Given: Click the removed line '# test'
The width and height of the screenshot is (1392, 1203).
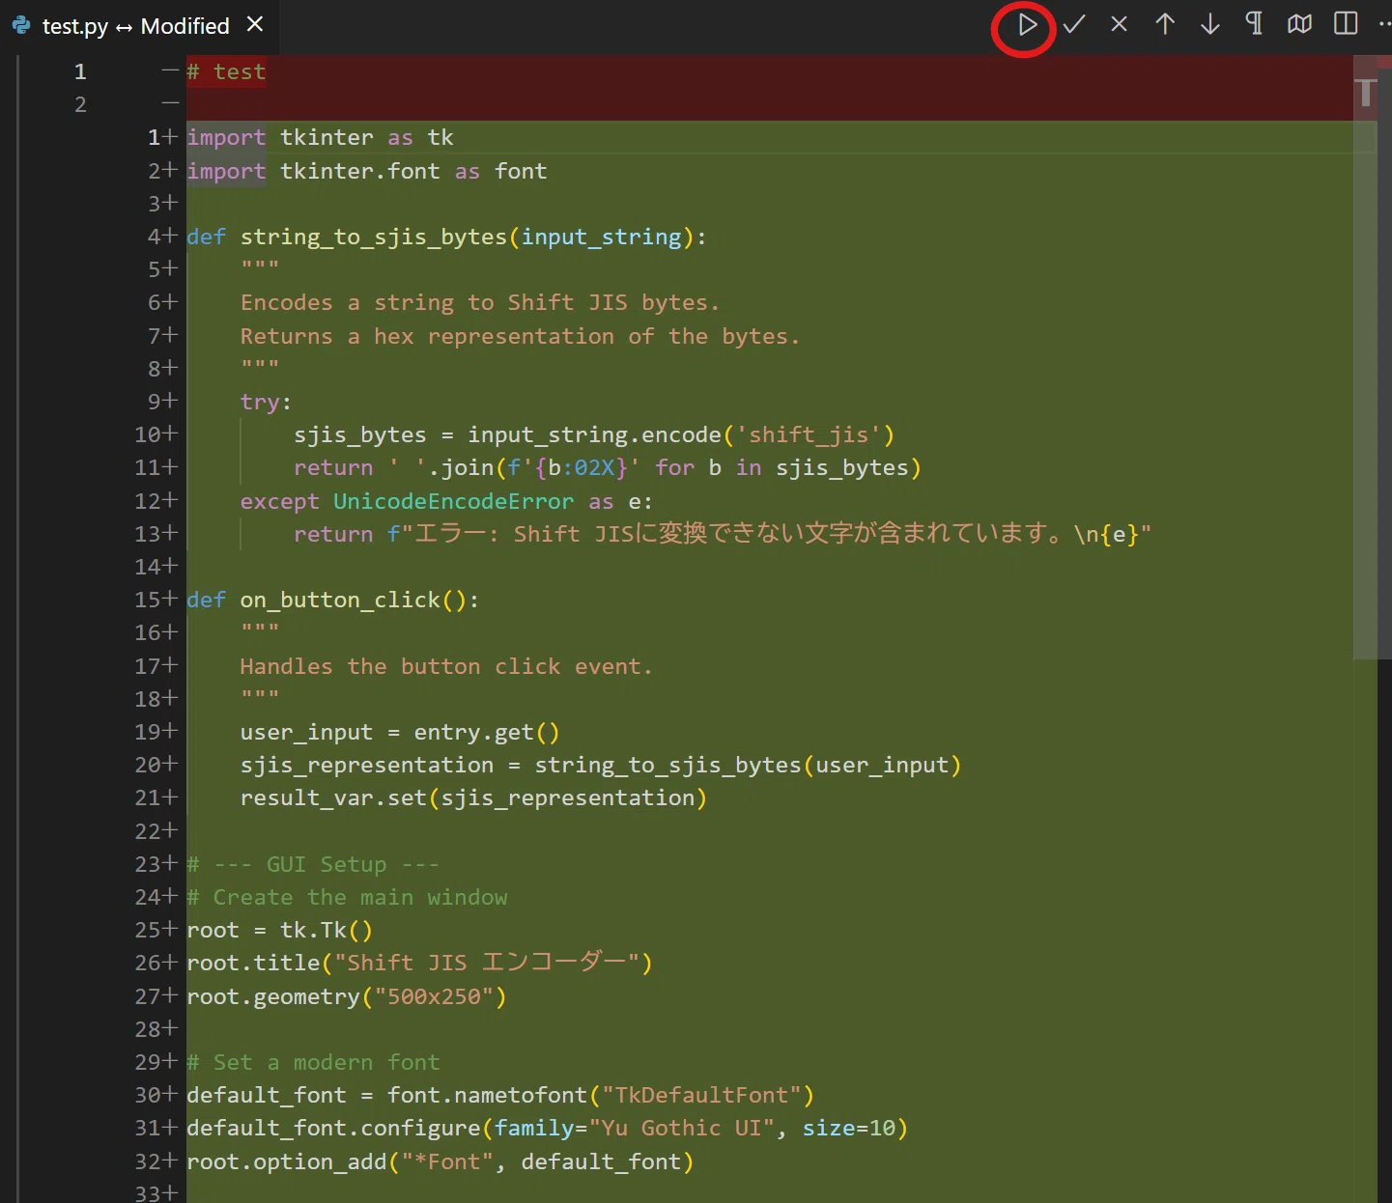Looking at the screenshot, I should tap(226, 71).
